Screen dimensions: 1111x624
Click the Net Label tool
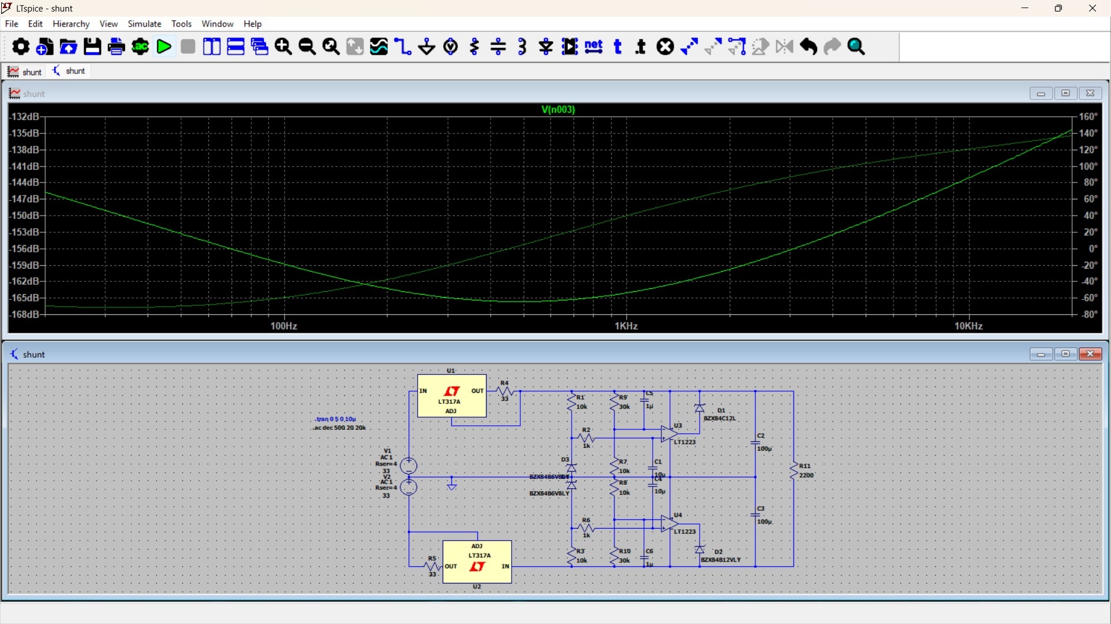(594, 47)
